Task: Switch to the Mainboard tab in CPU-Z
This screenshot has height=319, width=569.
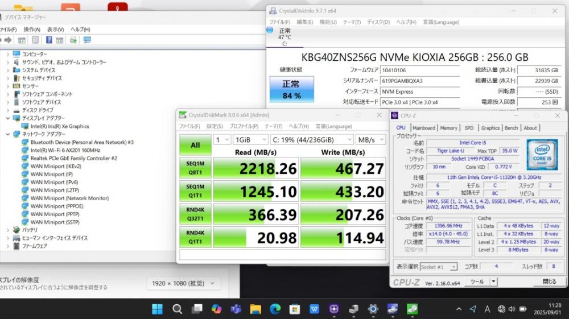Action: click(423, 128)
